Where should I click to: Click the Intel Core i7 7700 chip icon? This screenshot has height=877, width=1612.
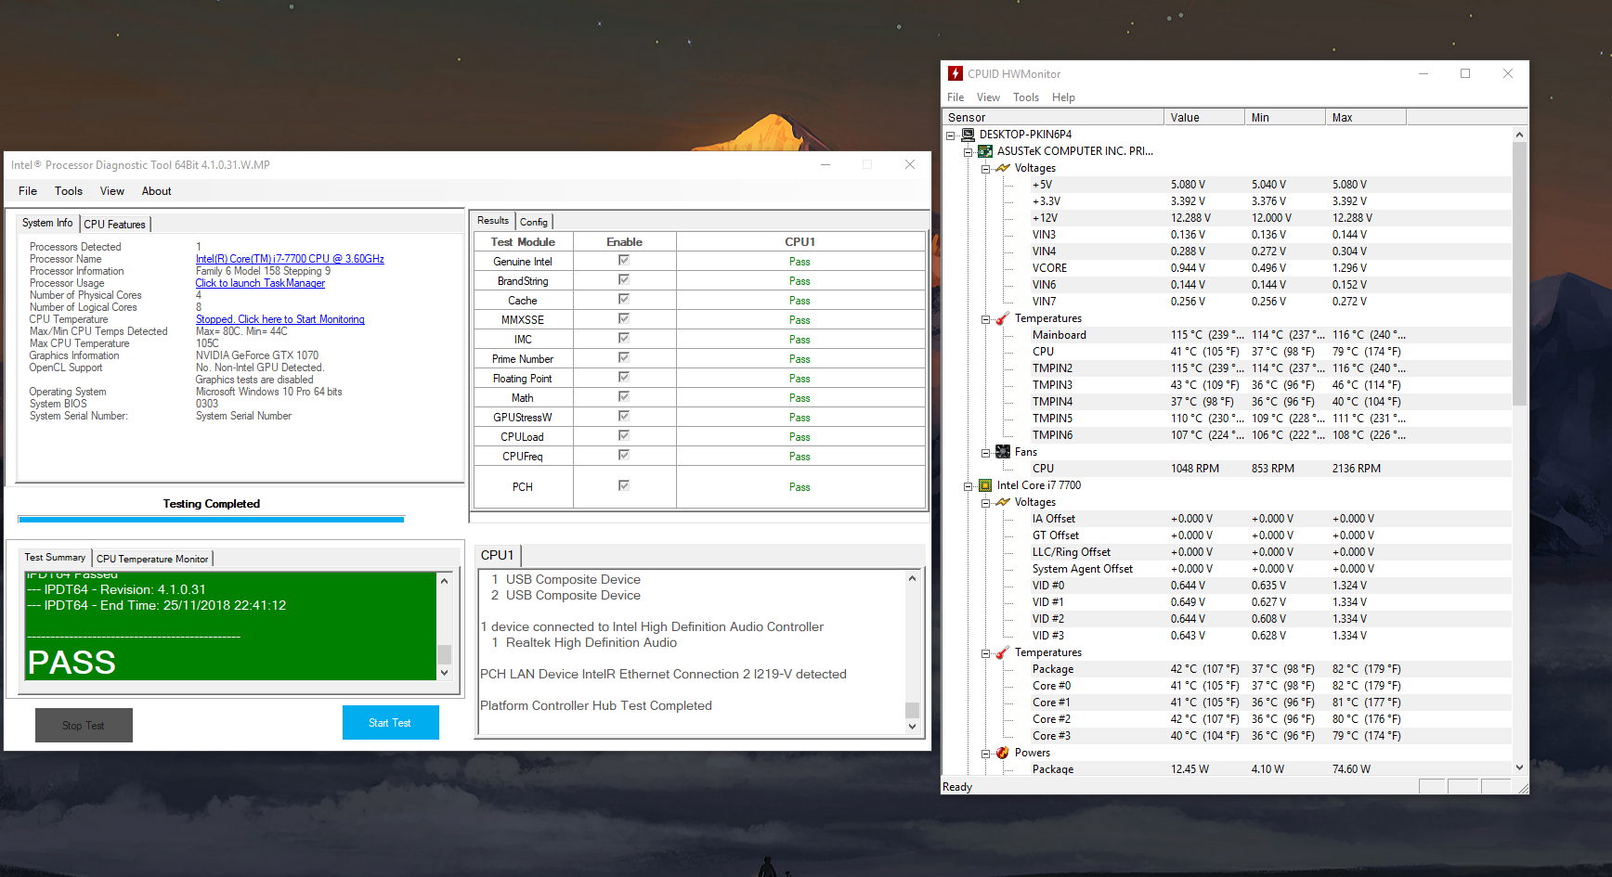[x=985, y=485]
